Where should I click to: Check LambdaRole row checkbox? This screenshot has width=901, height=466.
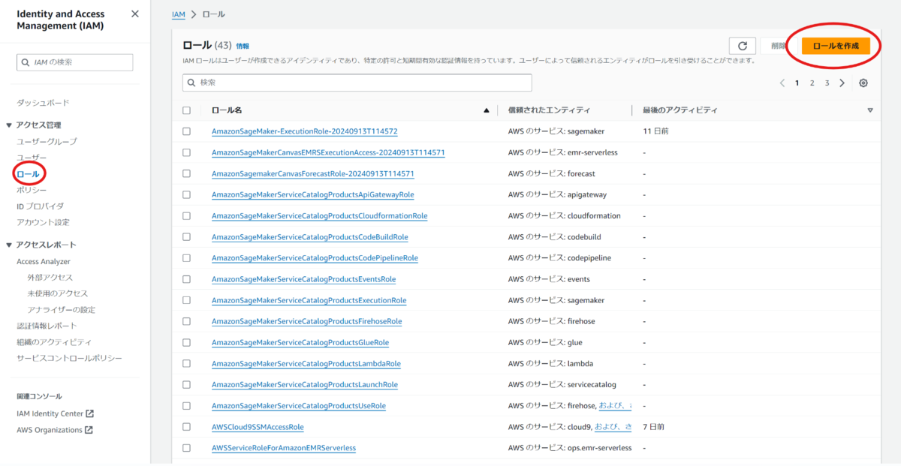tap(186, 364)
